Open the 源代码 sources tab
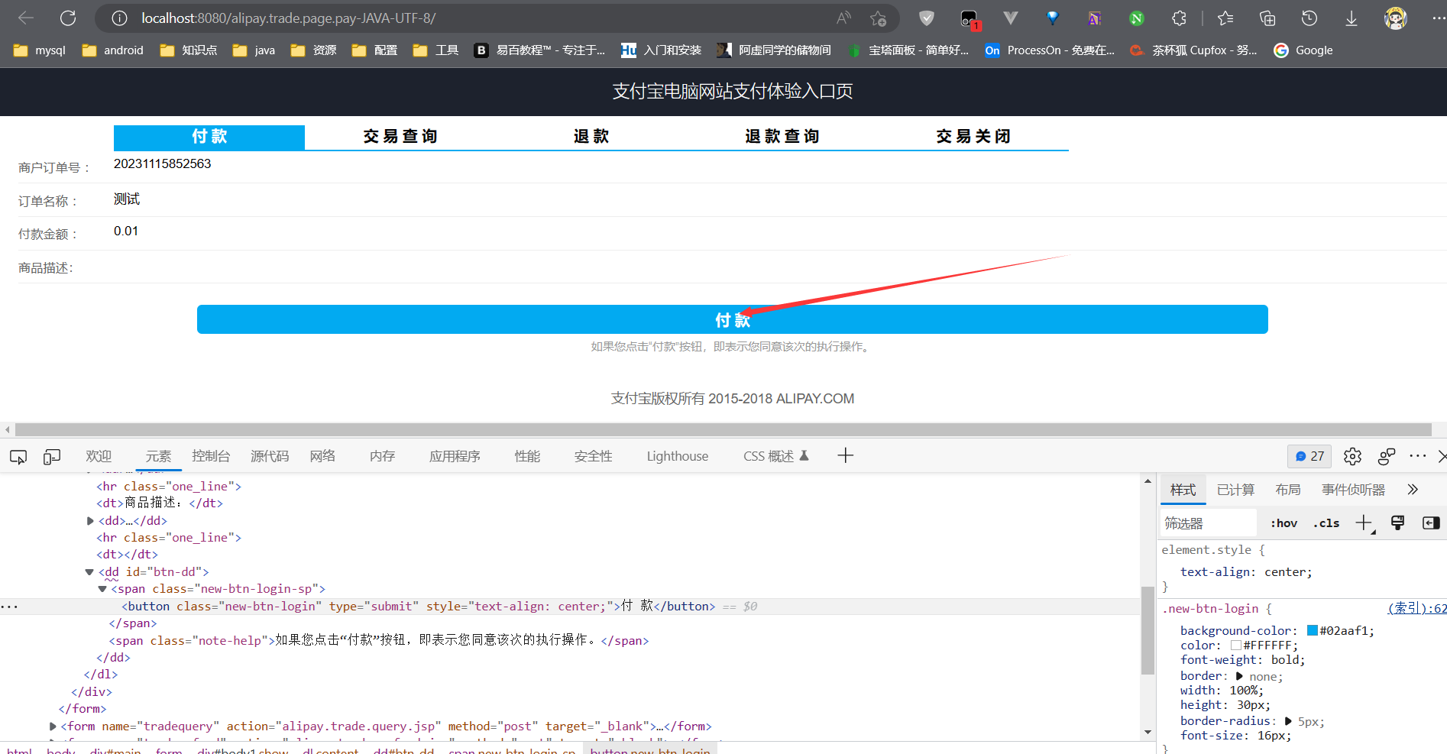The width and height of the screenshot is (1447, 754). click(x=270, y=456)
